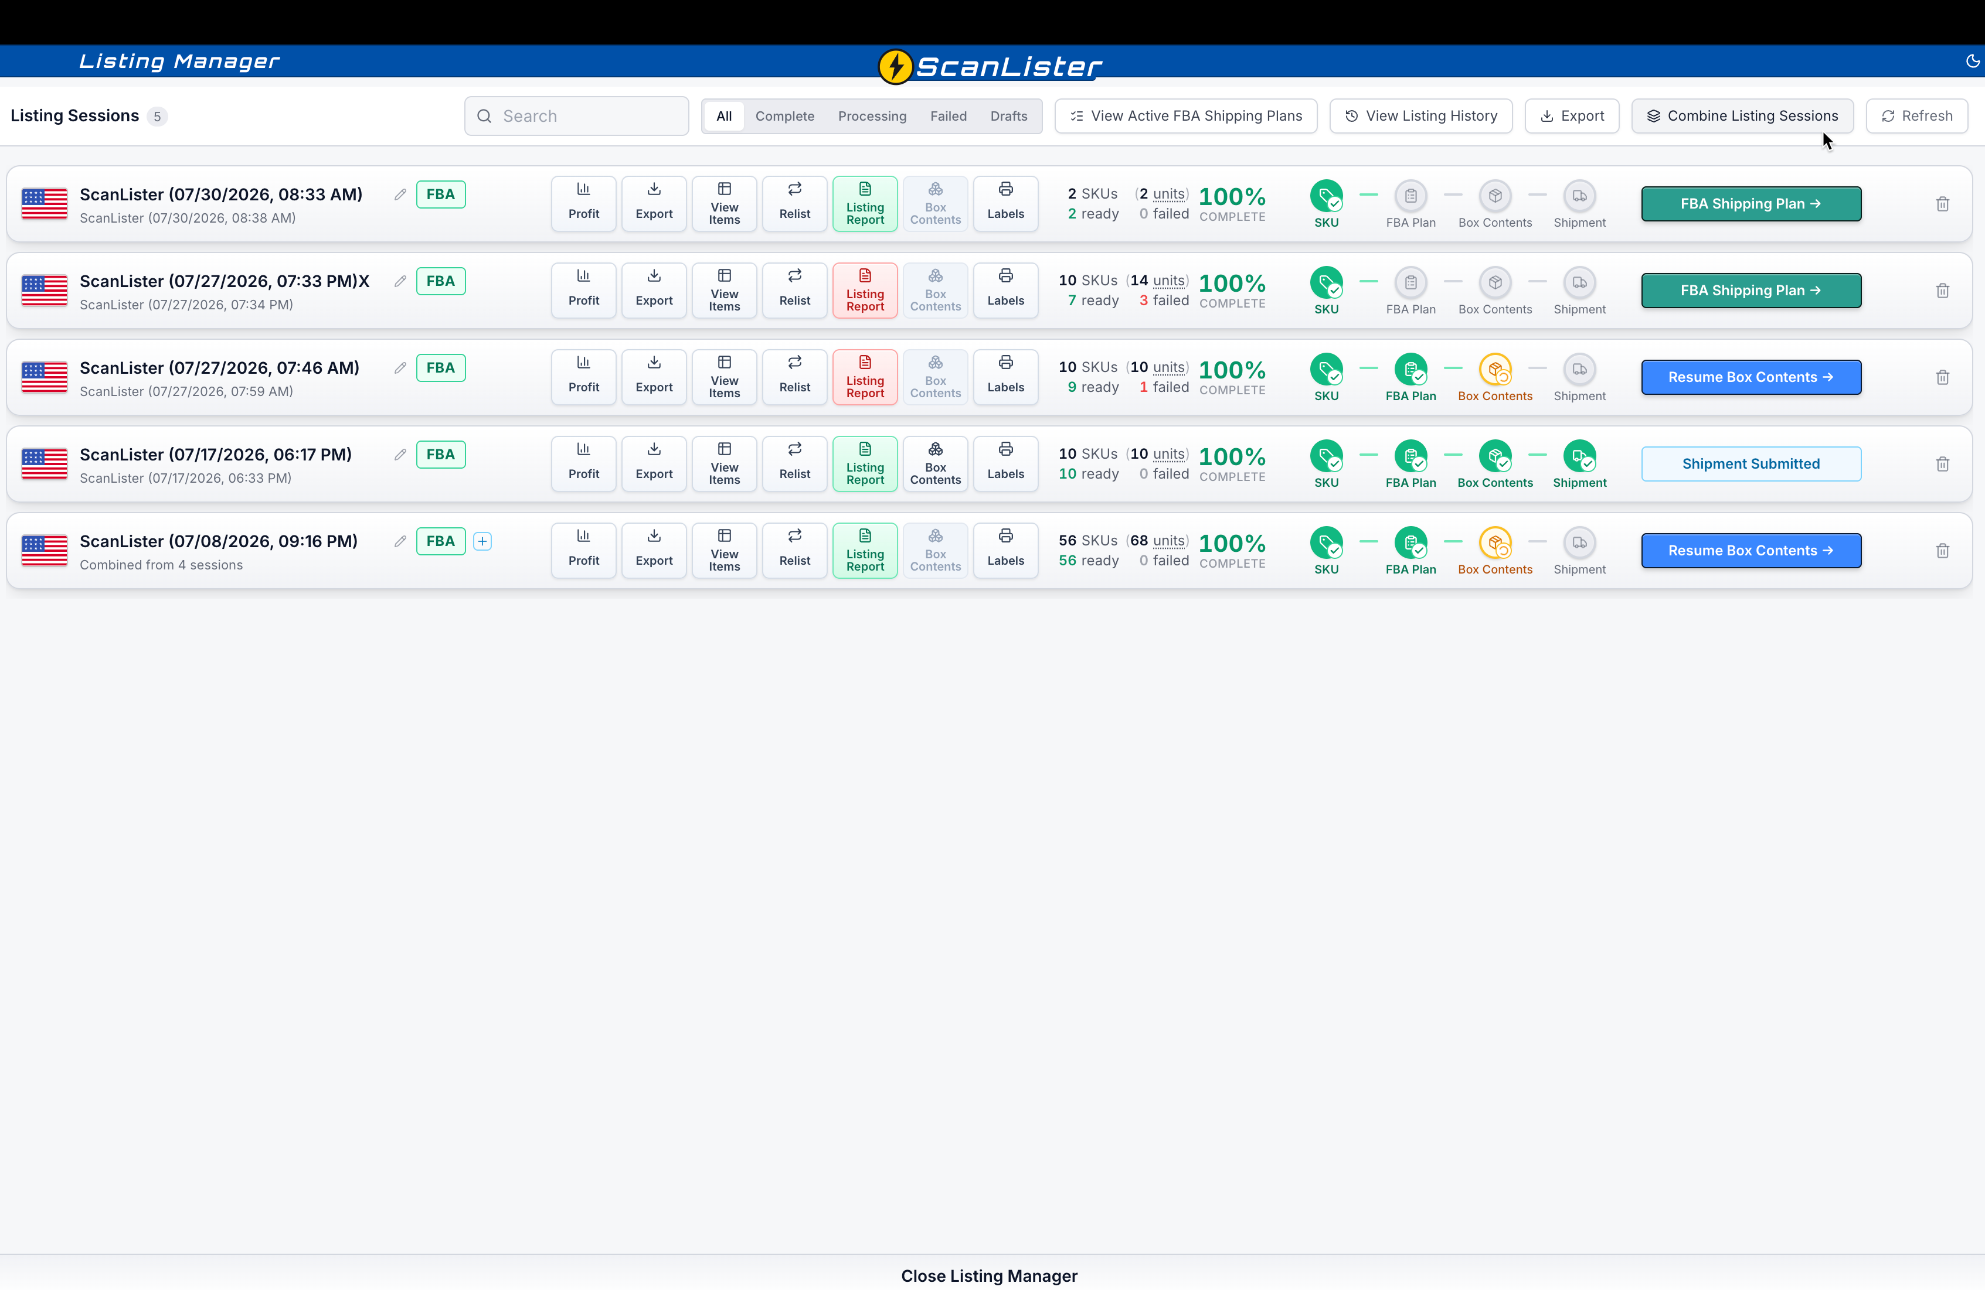
Task: Click Listing Sessions count badge 5
Action: coord(157,117)
